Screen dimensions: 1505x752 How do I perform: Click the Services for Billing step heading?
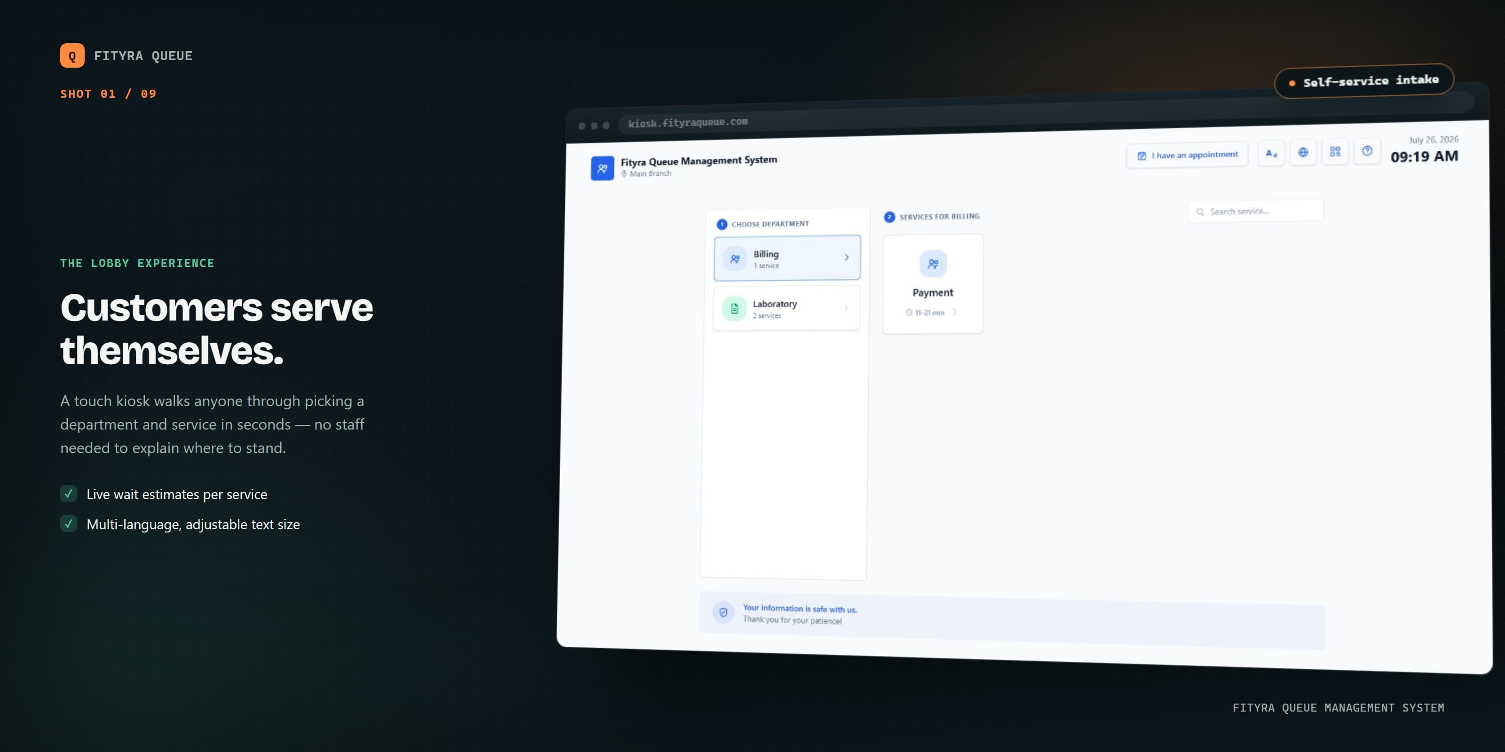940,217
